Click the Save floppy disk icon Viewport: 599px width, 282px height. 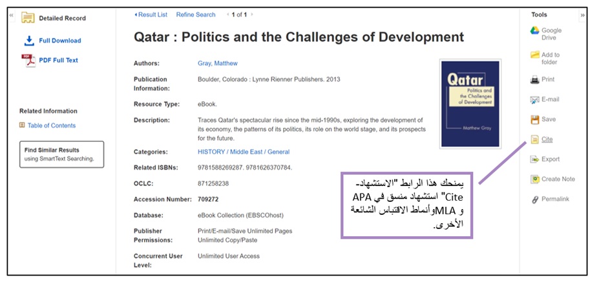534,119
